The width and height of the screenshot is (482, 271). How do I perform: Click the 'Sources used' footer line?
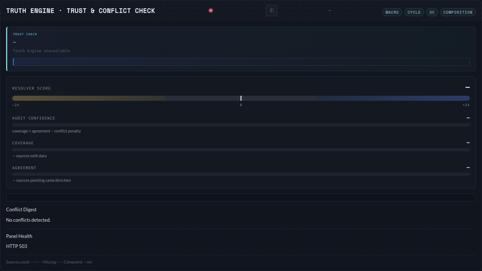[49, 262]
